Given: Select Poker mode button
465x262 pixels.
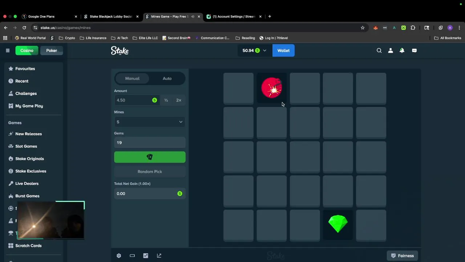Looking at the screenshot, I should [x=52, y=51].
